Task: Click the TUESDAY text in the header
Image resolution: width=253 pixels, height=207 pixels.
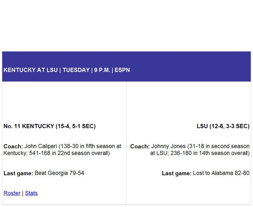Action: 76,70
